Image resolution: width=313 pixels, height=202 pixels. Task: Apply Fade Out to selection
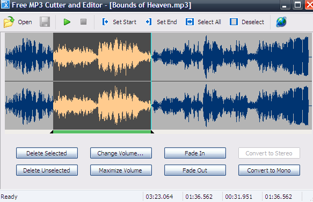[x=195, y=170]
